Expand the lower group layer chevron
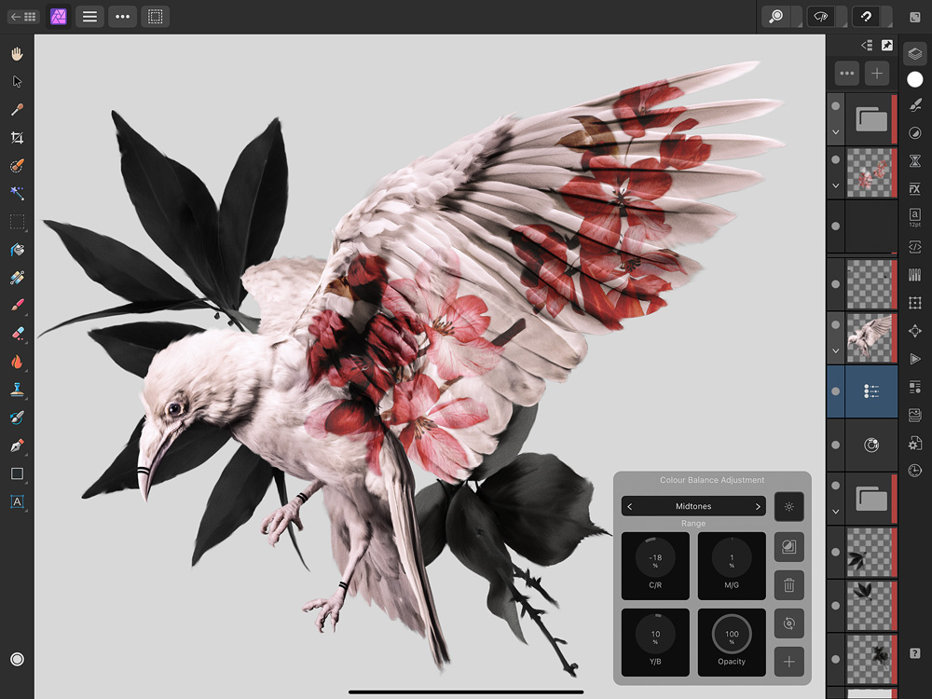Screen dimensions: 932x699 pyautogui.click(x=835, y=511)
